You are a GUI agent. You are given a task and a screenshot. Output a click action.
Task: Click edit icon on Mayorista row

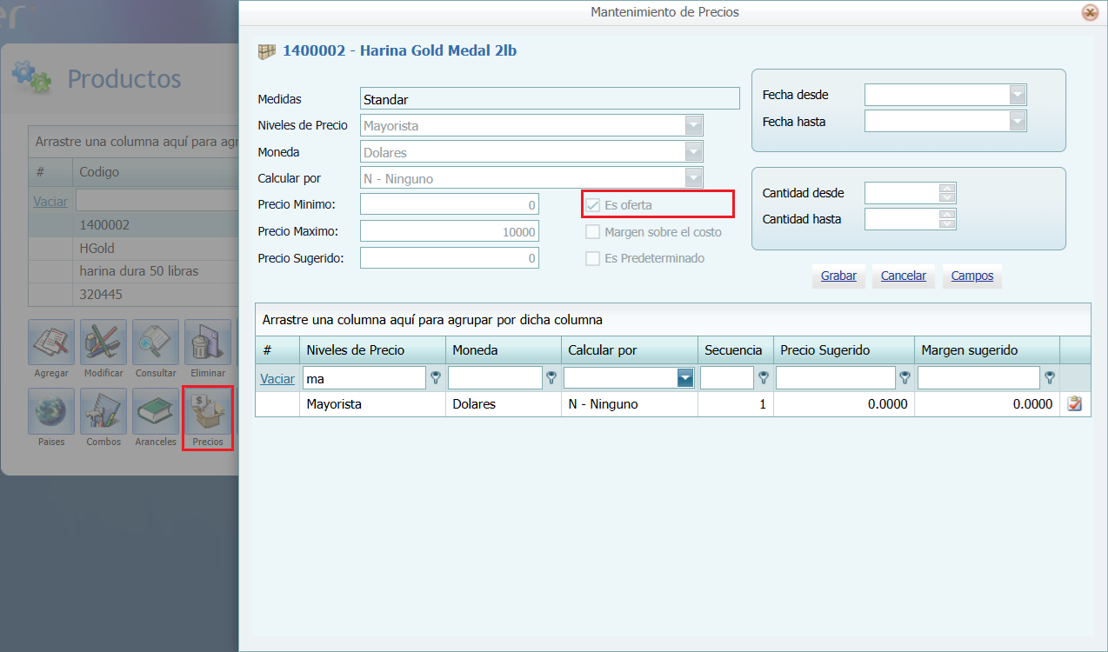tap(1074, 404)
